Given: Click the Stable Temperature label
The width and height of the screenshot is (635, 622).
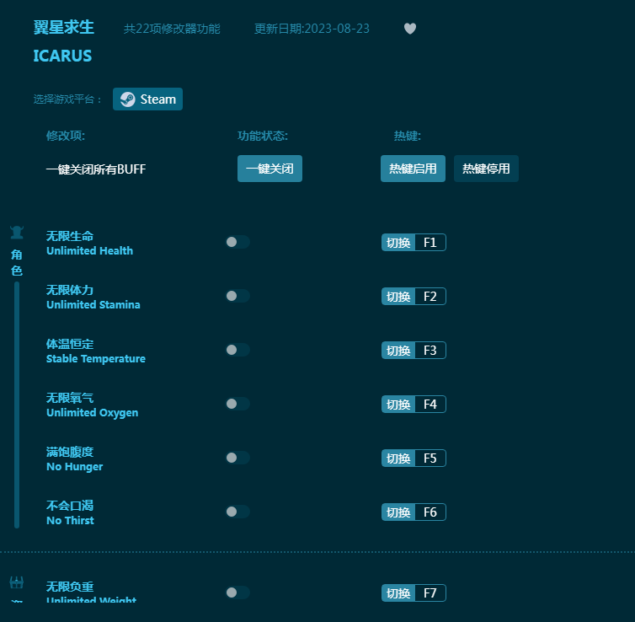Looking at the screenshot, I should tap(95, 358).
